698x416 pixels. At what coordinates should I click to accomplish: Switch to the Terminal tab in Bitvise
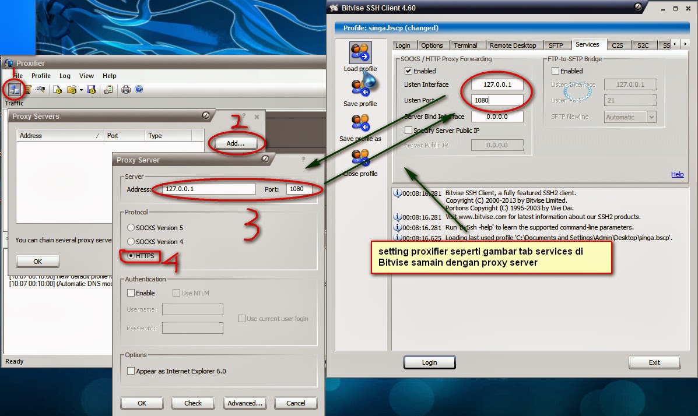466,45
